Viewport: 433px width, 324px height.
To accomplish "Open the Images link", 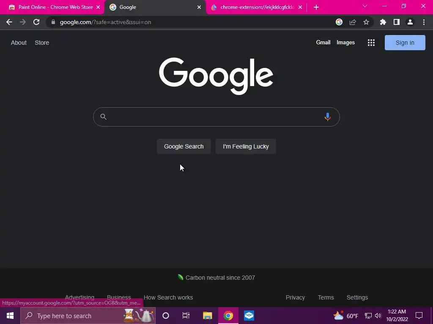I will pos(345,43).
